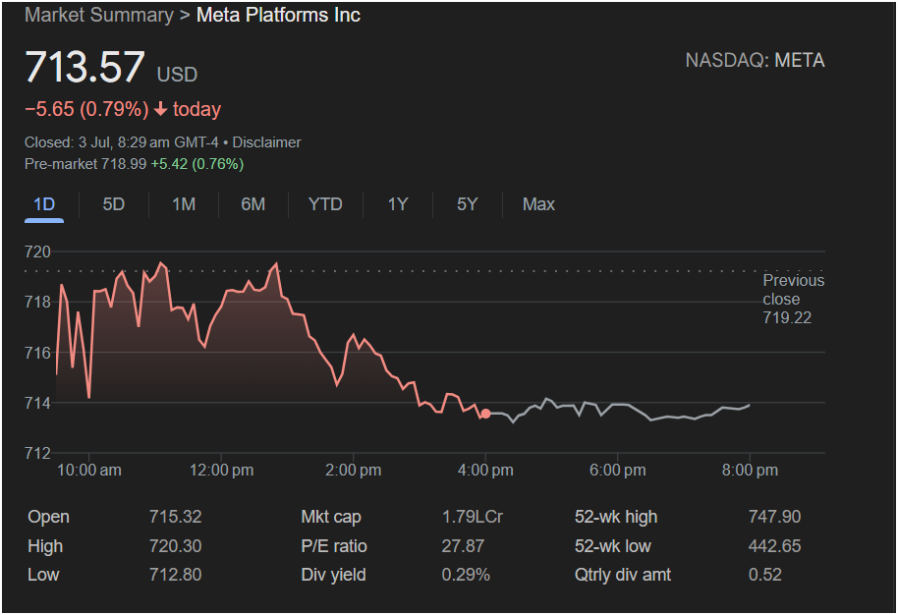Show the 6M chart range
Image resolution: width=898 pixels, height=615 pixels.
[253, 204]
